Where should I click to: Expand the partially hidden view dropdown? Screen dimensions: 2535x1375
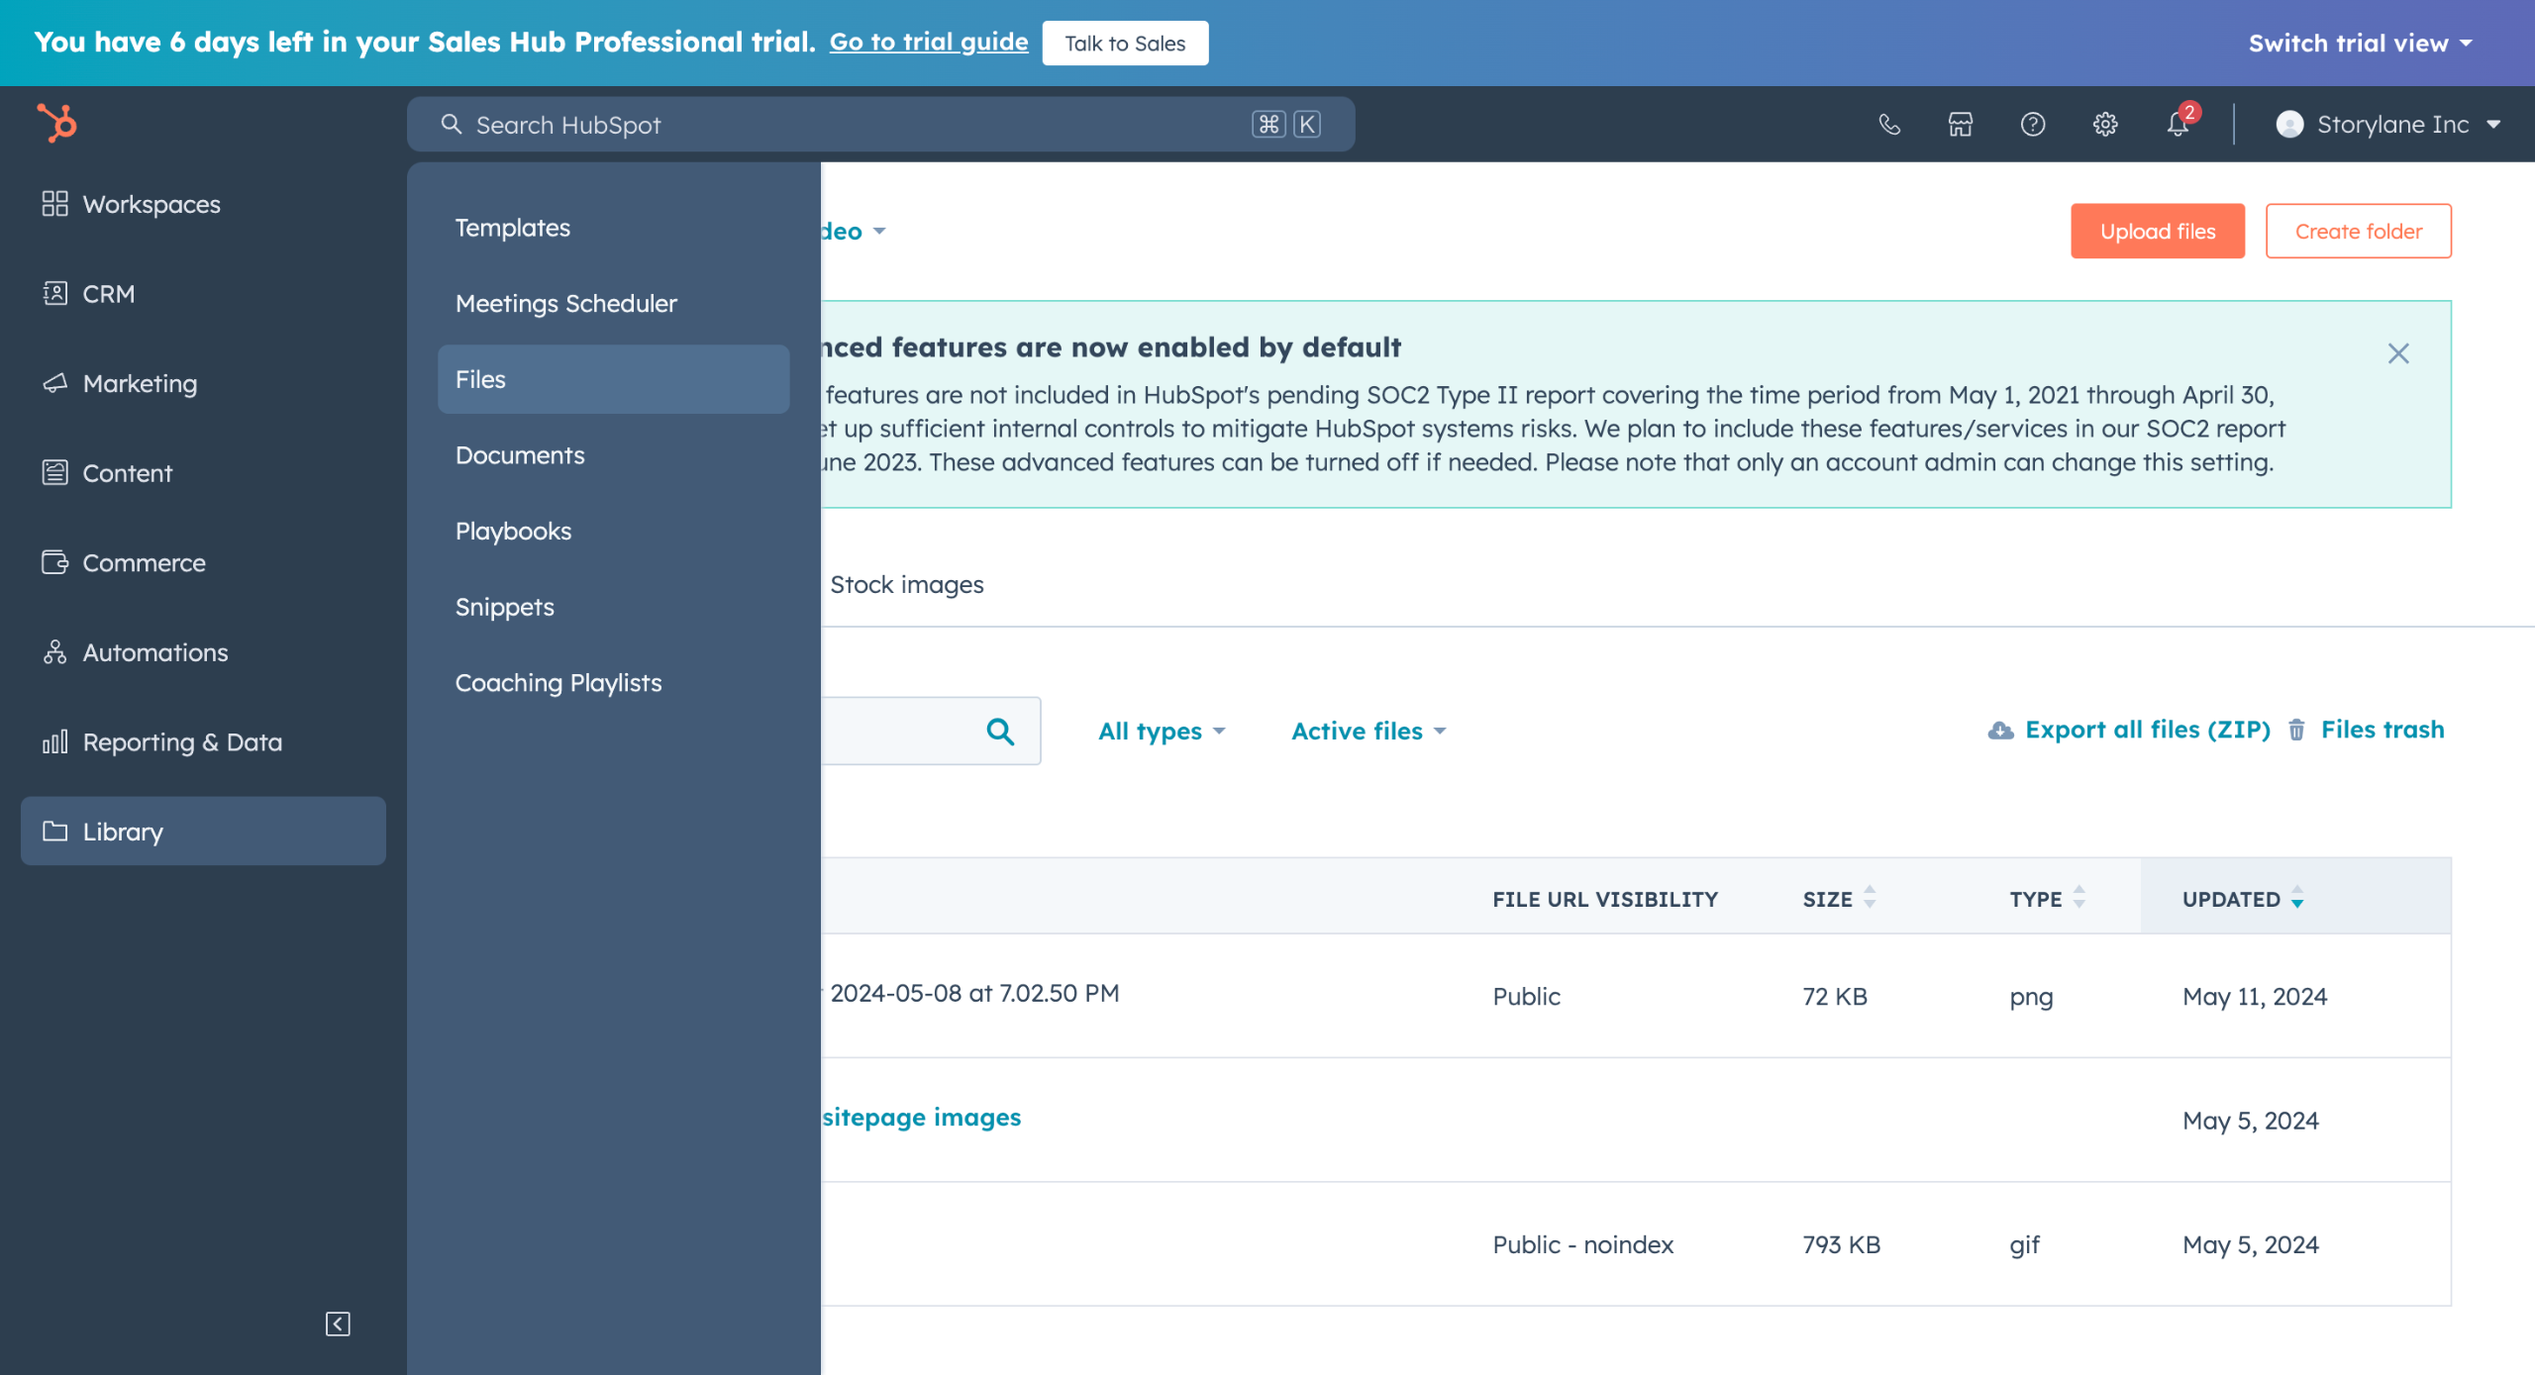coord(854,232)
